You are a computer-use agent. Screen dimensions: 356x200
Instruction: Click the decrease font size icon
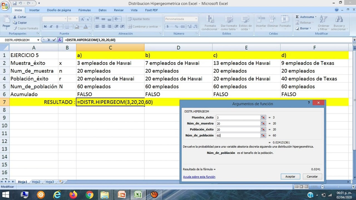[88, 19]
